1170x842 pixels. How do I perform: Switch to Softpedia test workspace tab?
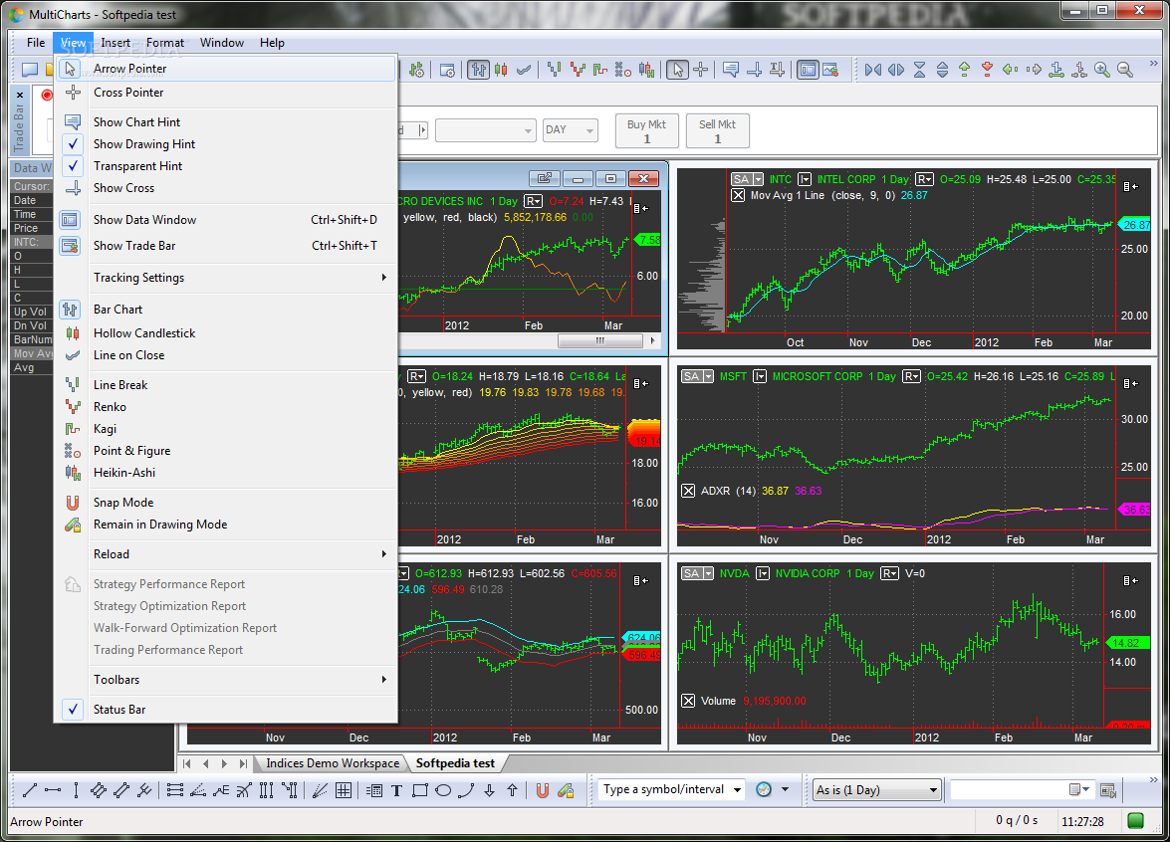(455, 763)
